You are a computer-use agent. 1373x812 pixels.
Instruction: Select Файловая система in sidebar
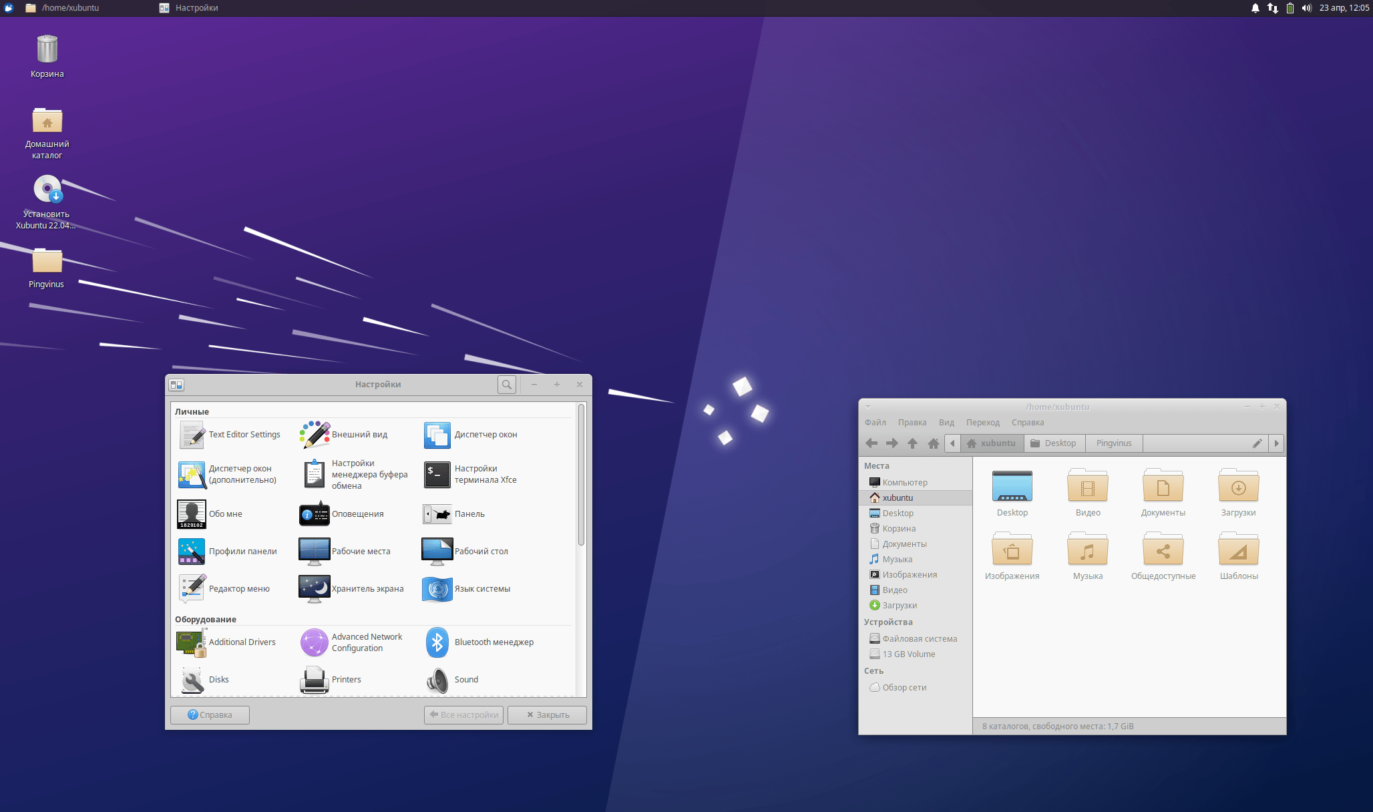(915, 639)
